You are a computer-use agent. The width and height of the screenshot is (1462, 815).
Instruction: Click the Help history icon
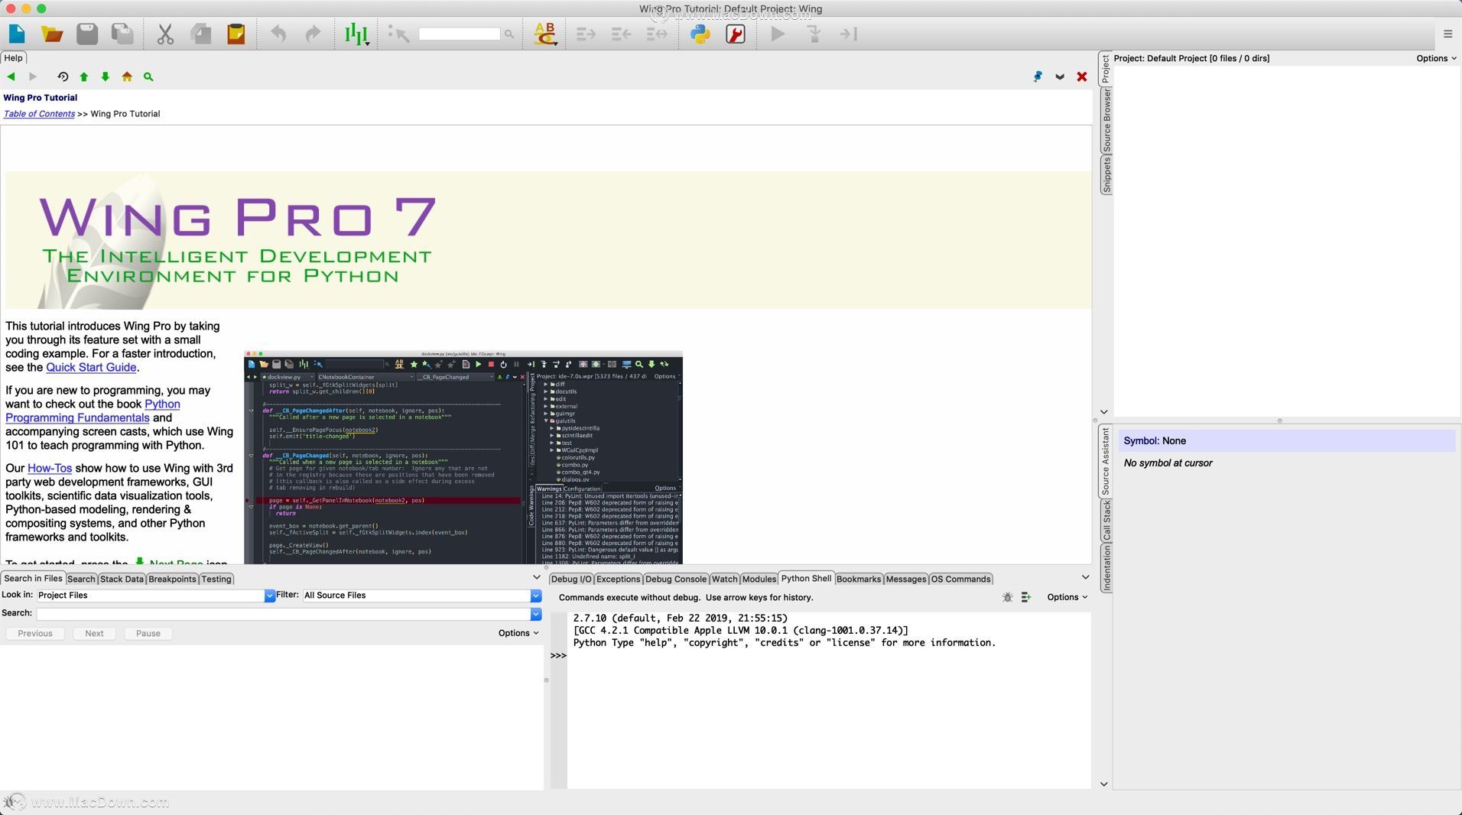(63, 76)
